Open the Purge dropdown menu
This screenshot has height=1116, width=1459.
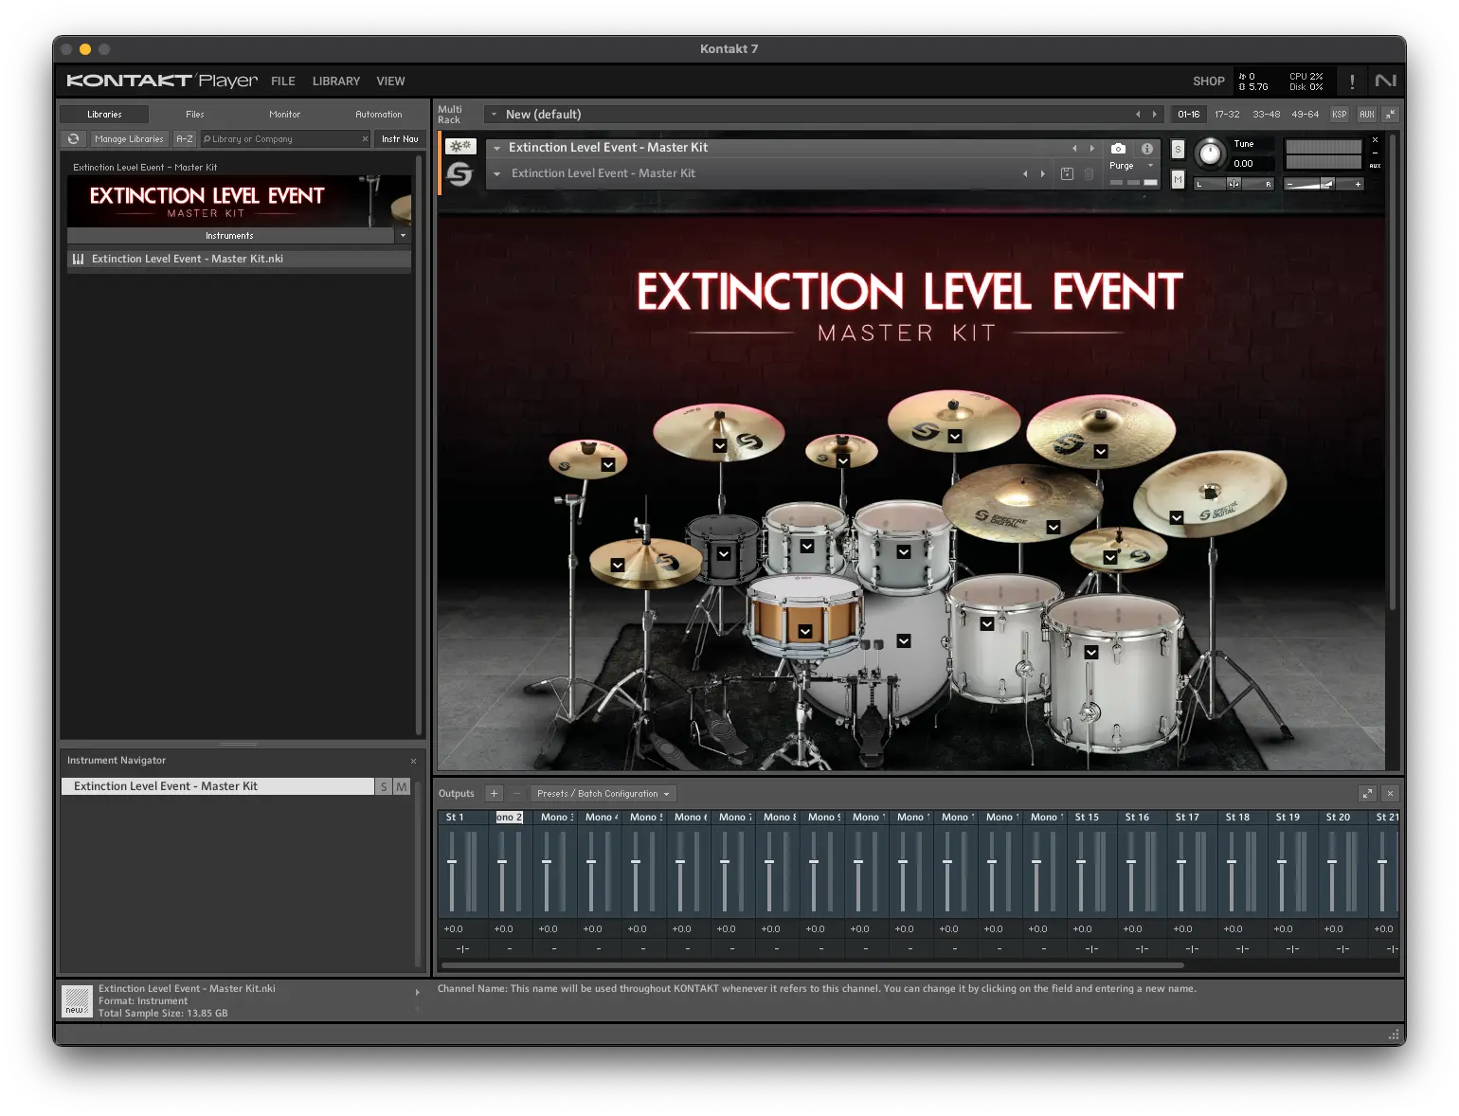coord(1132,166)
